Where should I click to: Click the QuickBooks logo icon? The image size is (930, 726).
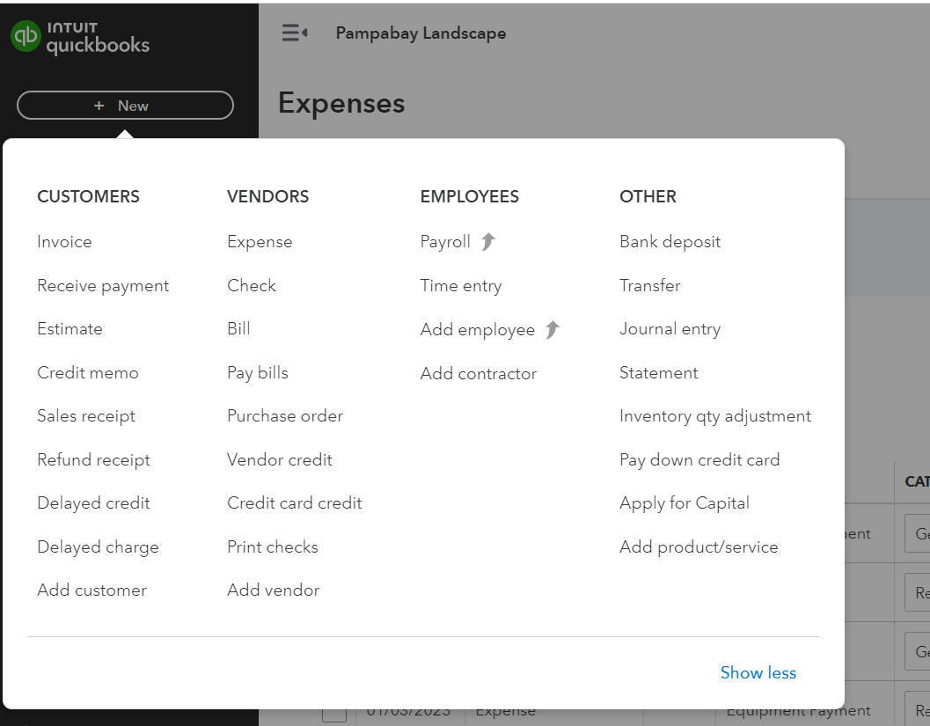(26, 37)
